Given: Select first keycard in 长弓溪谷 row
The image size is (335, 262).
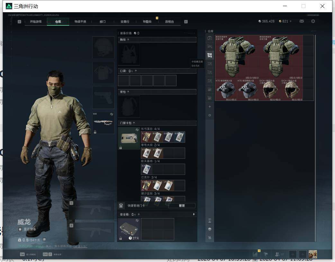Looking at the screenshot, I should (147, 137).
